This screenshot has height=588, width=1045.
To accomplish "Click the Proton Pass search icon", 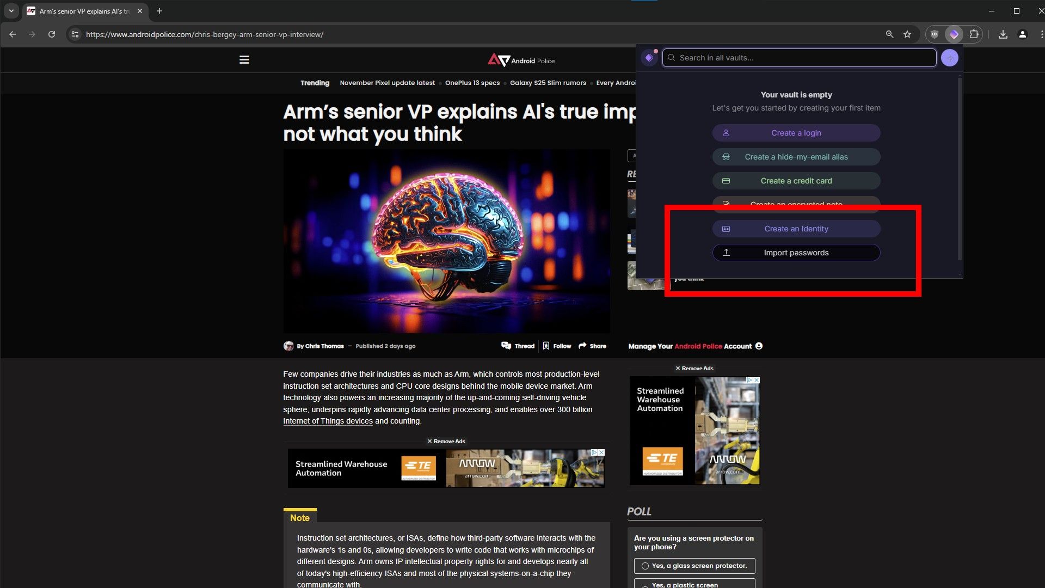I will point(671,57).
